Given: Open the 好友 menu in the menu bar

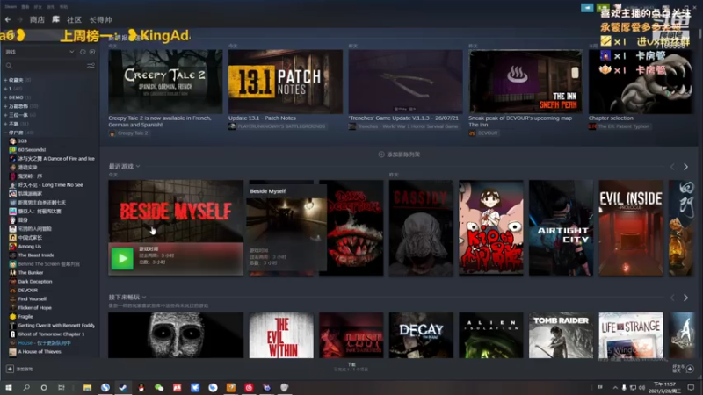Looking at the screenshot, I should (x=38, y=7).
